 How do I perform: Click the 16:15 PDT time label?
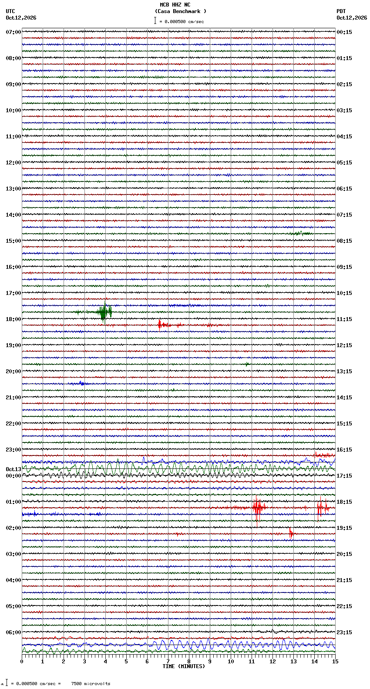344,450
